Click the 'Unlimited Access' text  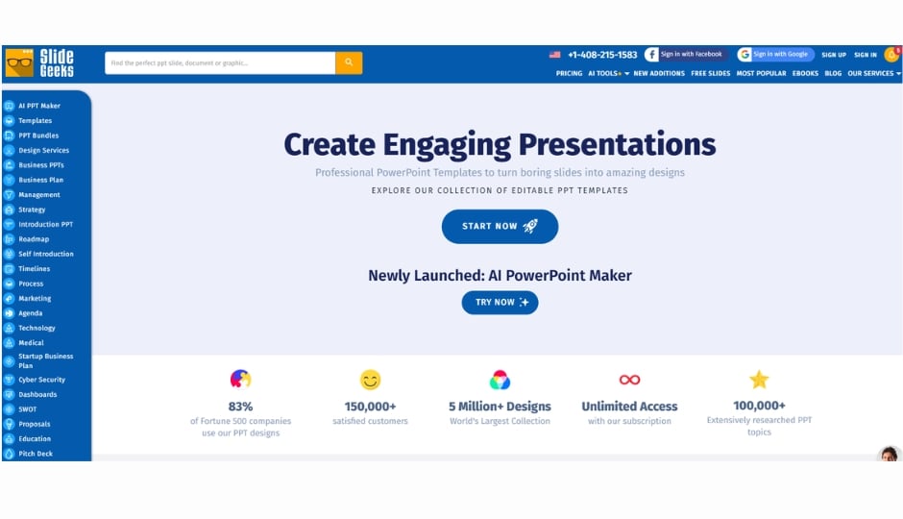tap(629, 407)
